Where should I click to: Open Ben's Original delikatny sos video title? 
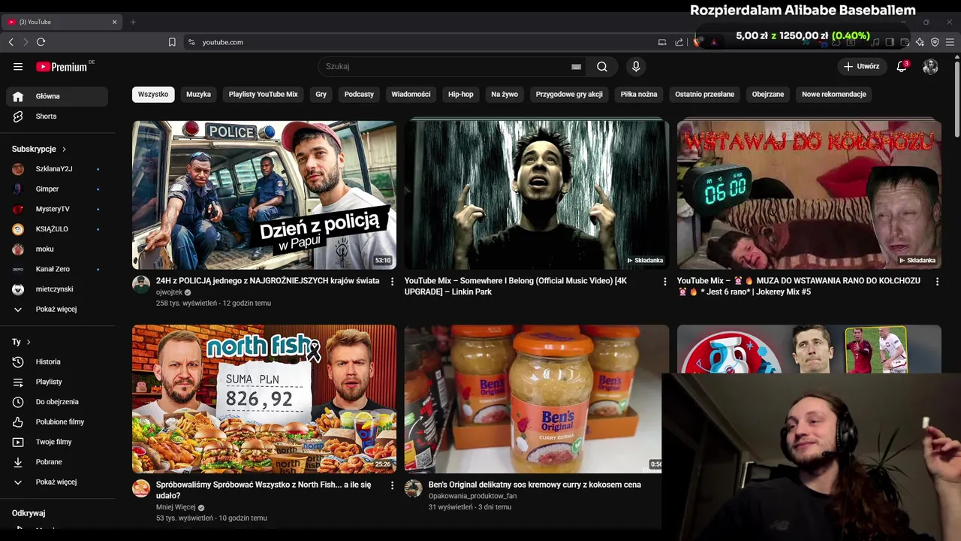point(535,485)
